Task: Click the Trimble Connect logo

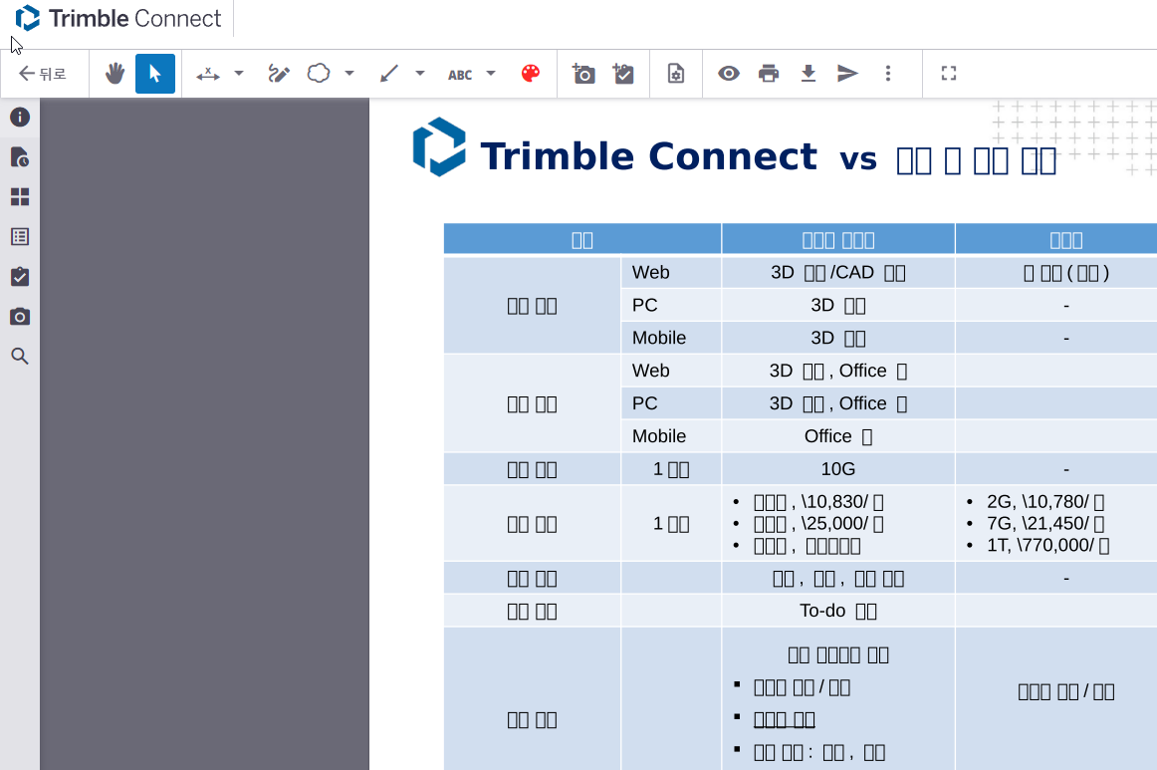Action: coord(118,19)
